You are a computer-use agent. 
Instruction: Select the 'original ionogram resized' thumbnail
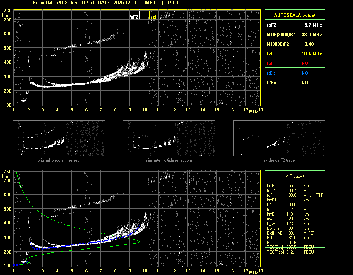59,138
